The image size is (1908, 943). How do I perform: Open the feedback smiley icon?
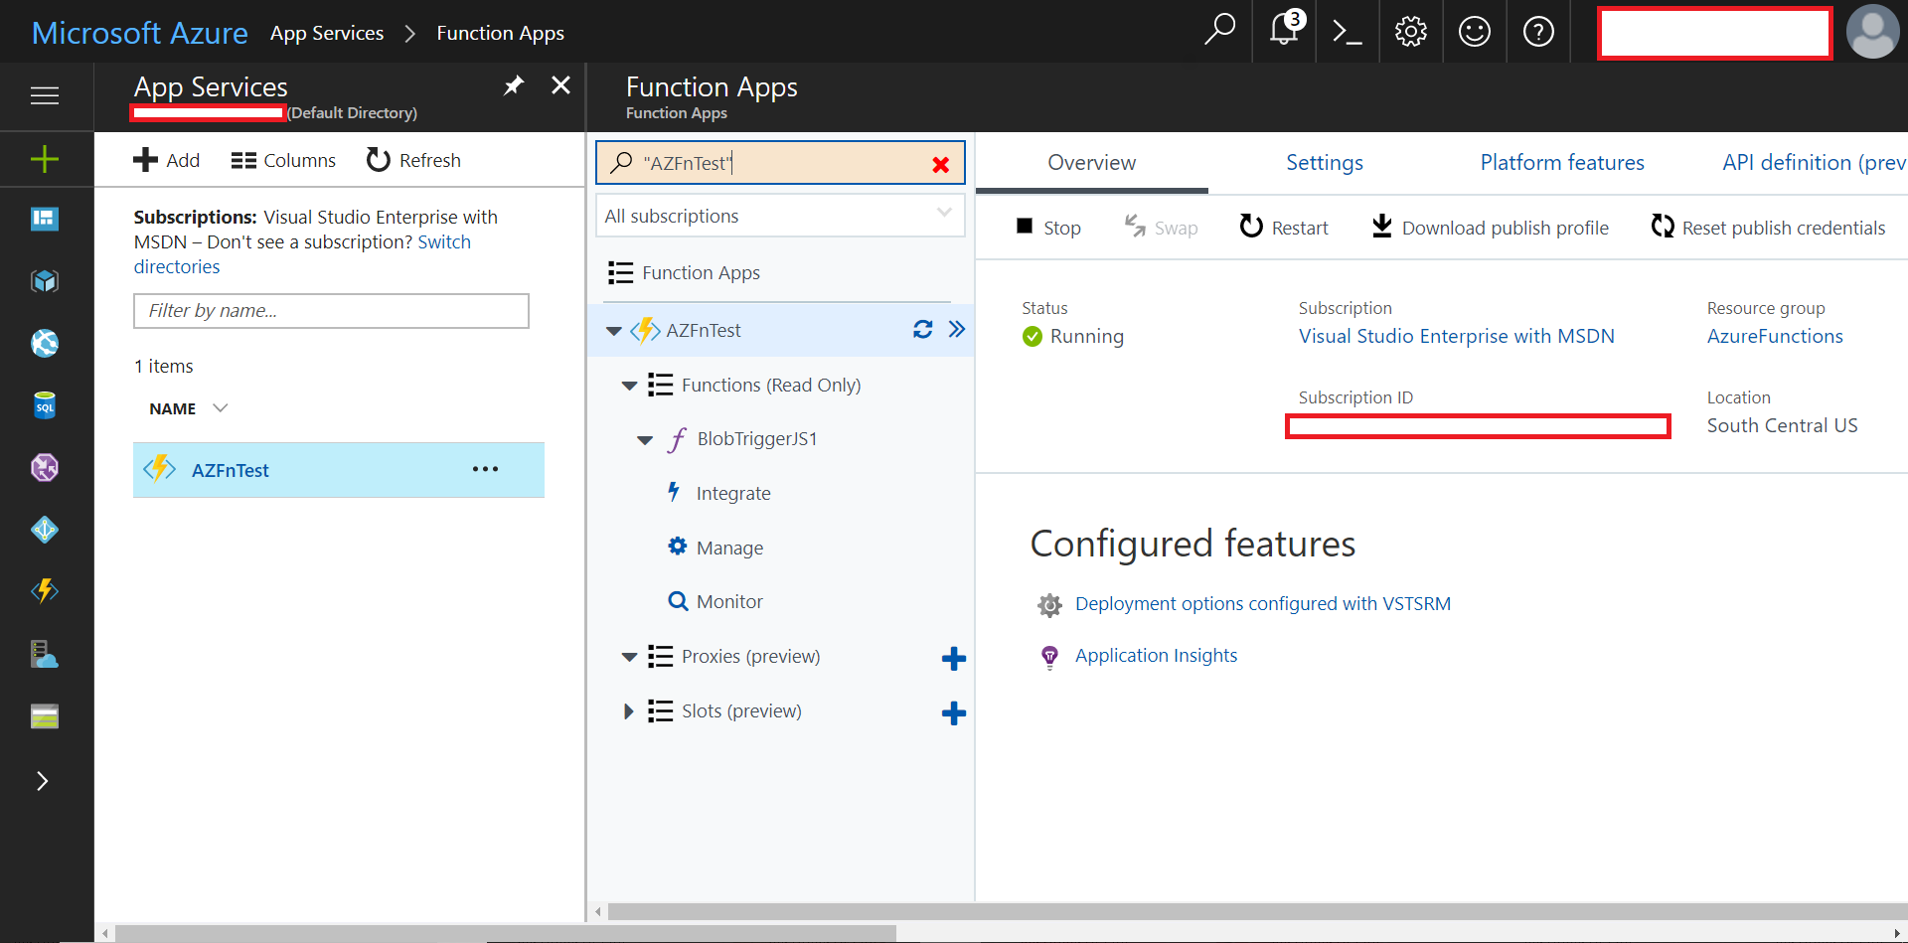pyautogui.click(x=1474, y=32)
